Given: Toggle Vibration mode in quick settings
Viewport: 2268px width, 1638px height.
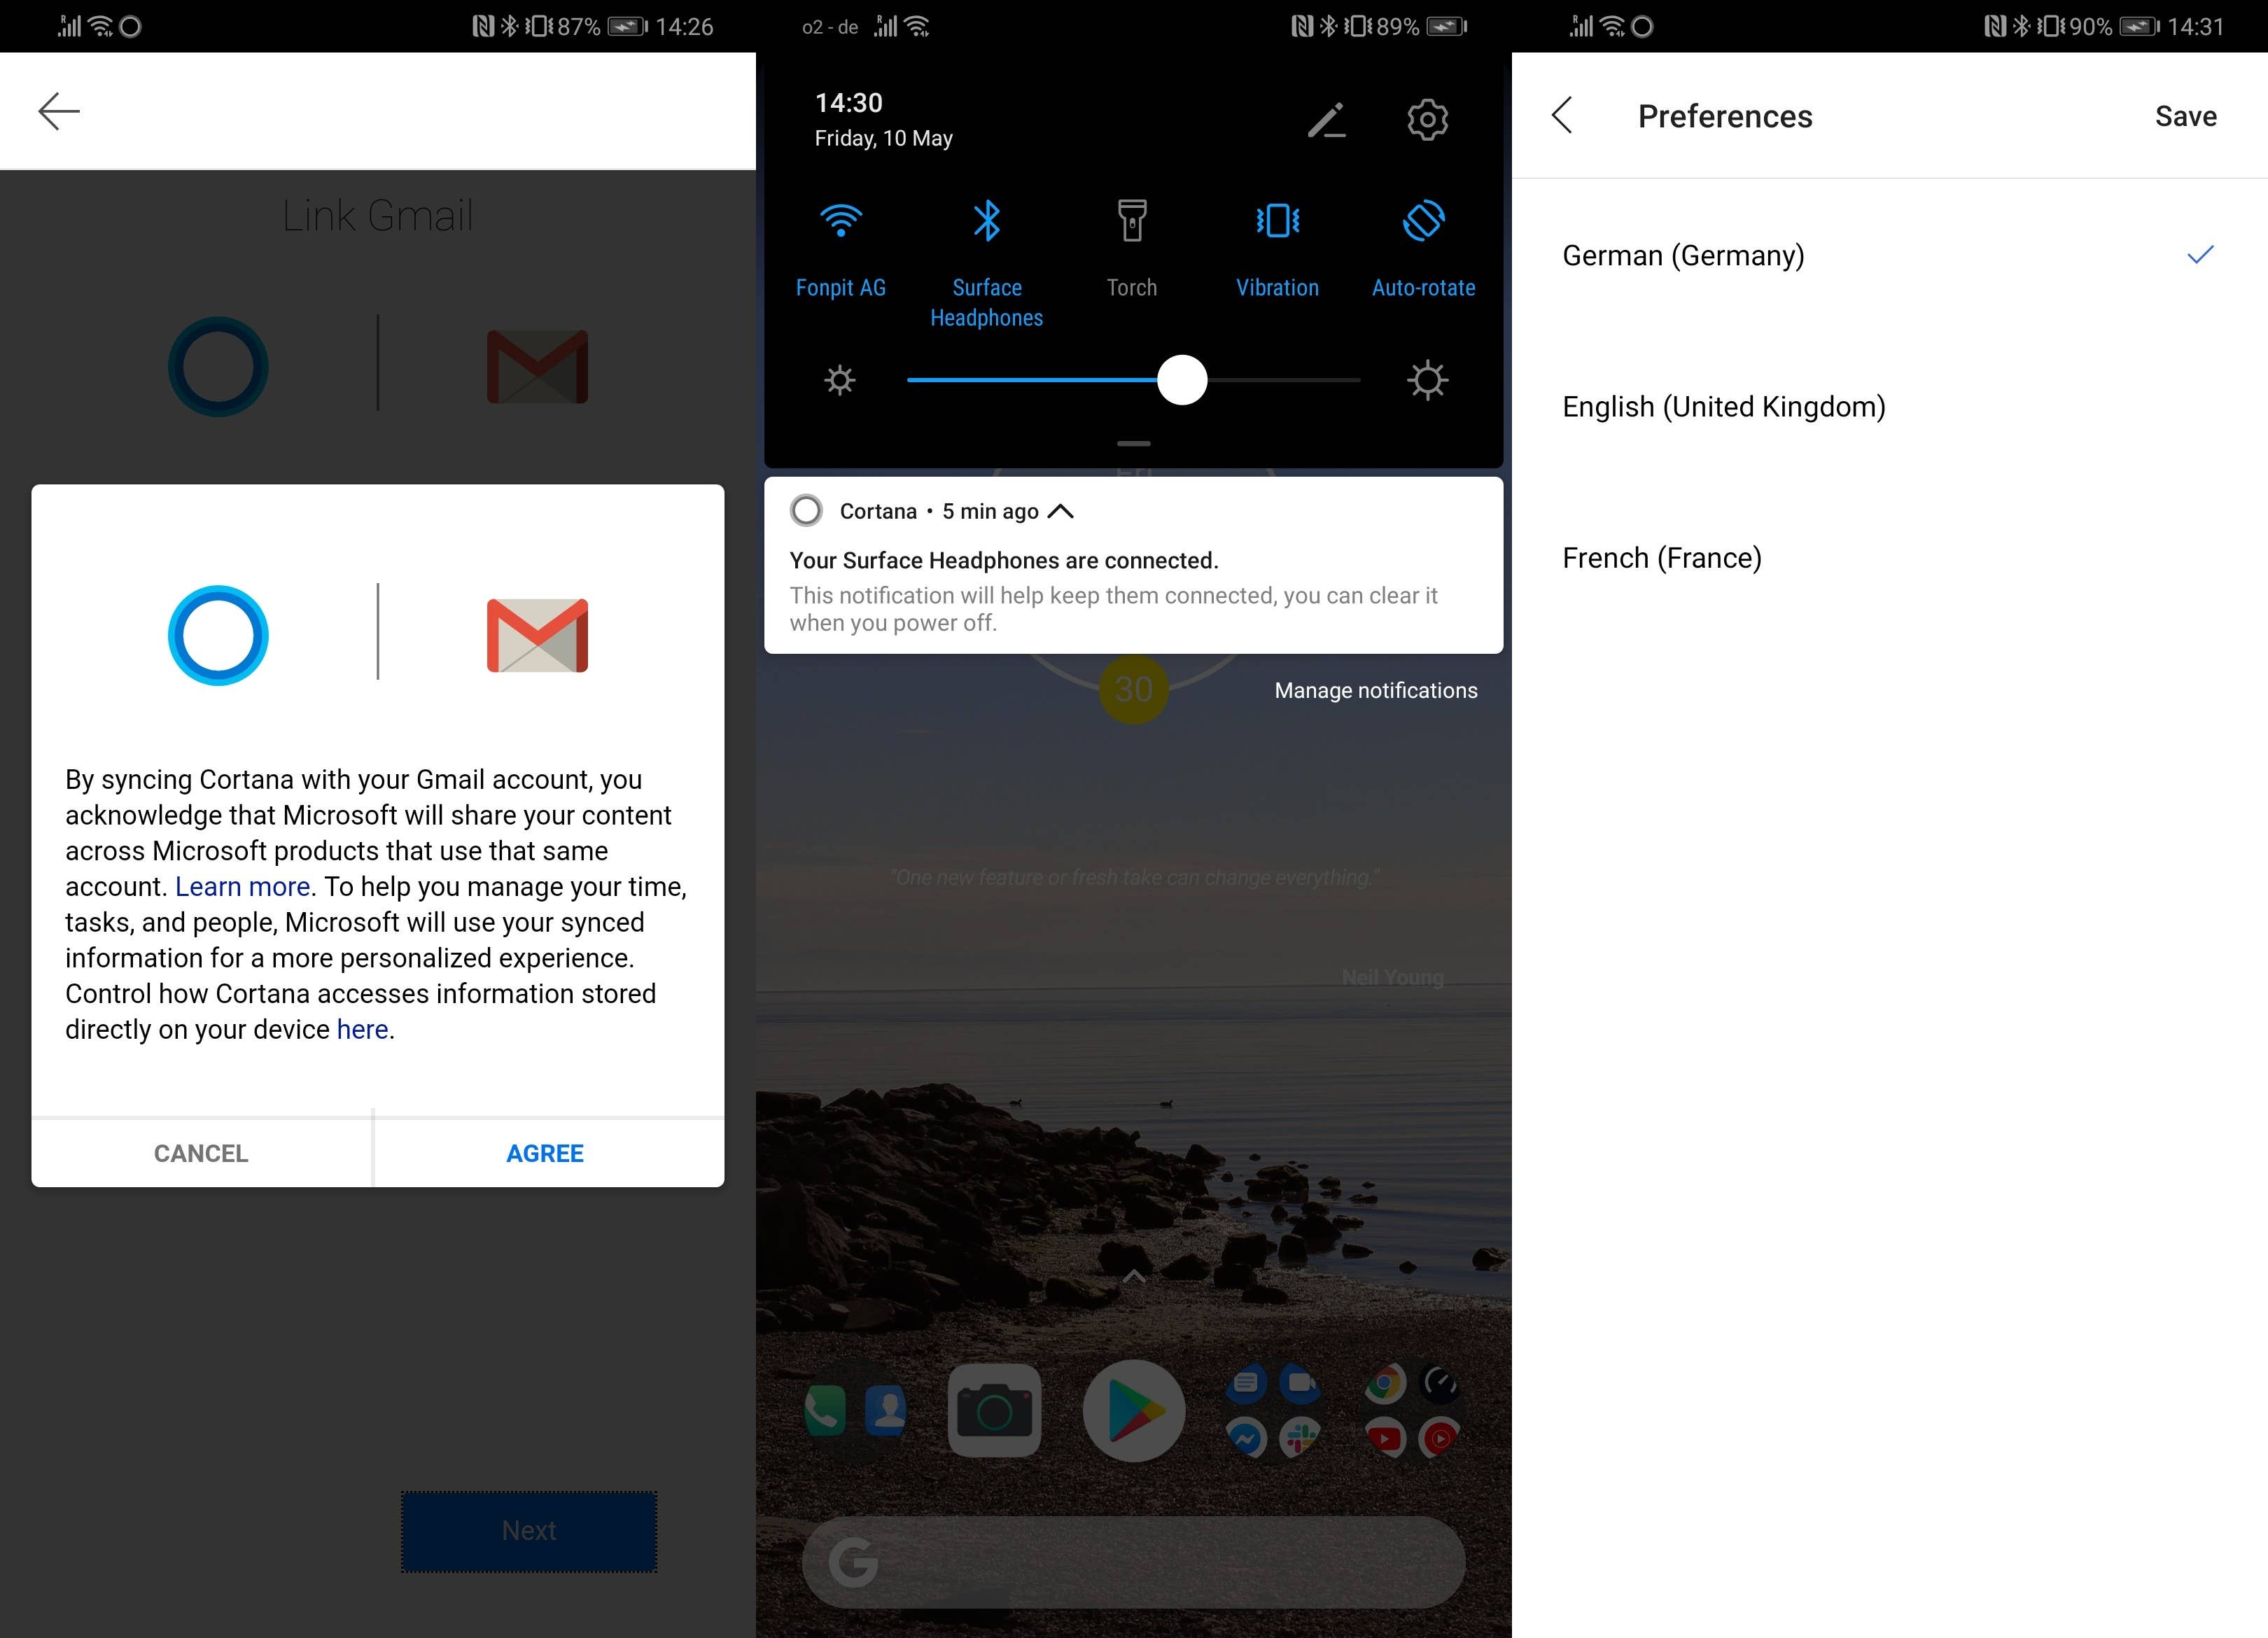Looking at the screenshot, I should [x=1278, y=222].
